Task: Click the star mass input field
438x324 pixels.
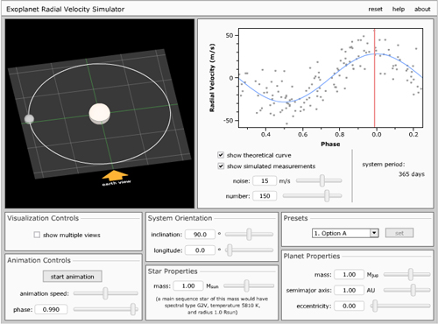Action: 188,285
